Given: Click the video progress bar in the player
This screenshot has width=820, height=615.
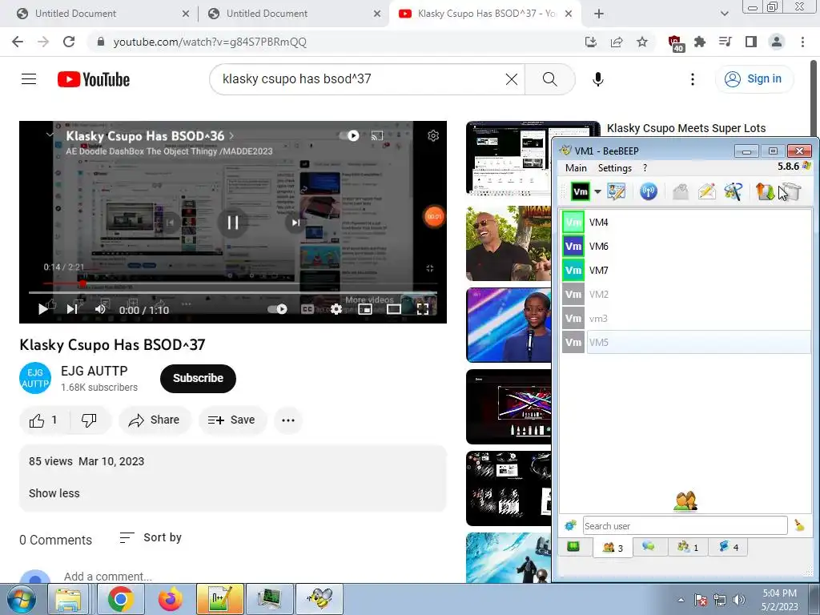Looking at the screenshot, I should click(233, 293).
